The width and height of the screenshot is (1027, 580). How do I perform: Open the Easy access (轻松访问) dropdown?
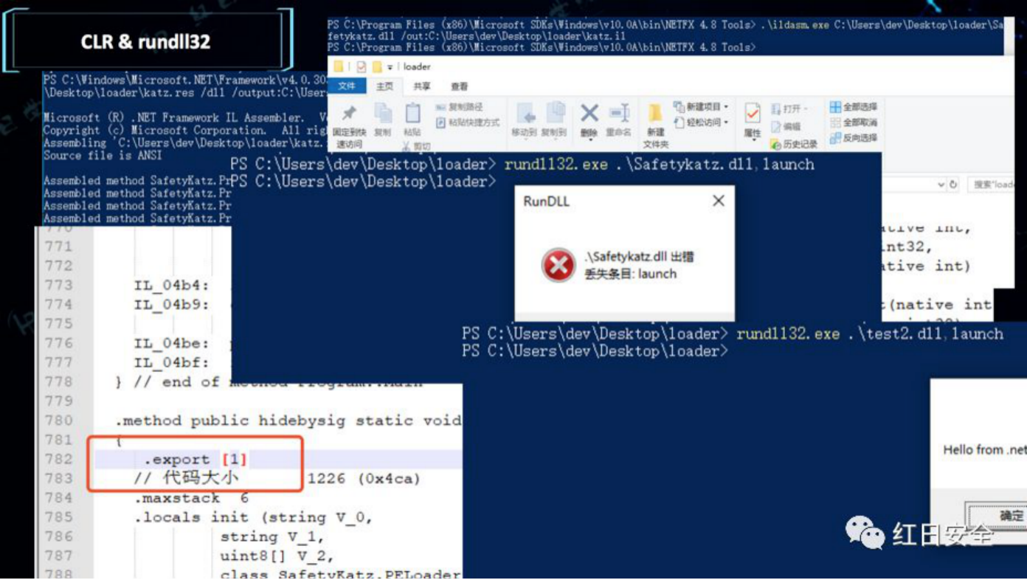pyautogui.click(x=700, y=122)
